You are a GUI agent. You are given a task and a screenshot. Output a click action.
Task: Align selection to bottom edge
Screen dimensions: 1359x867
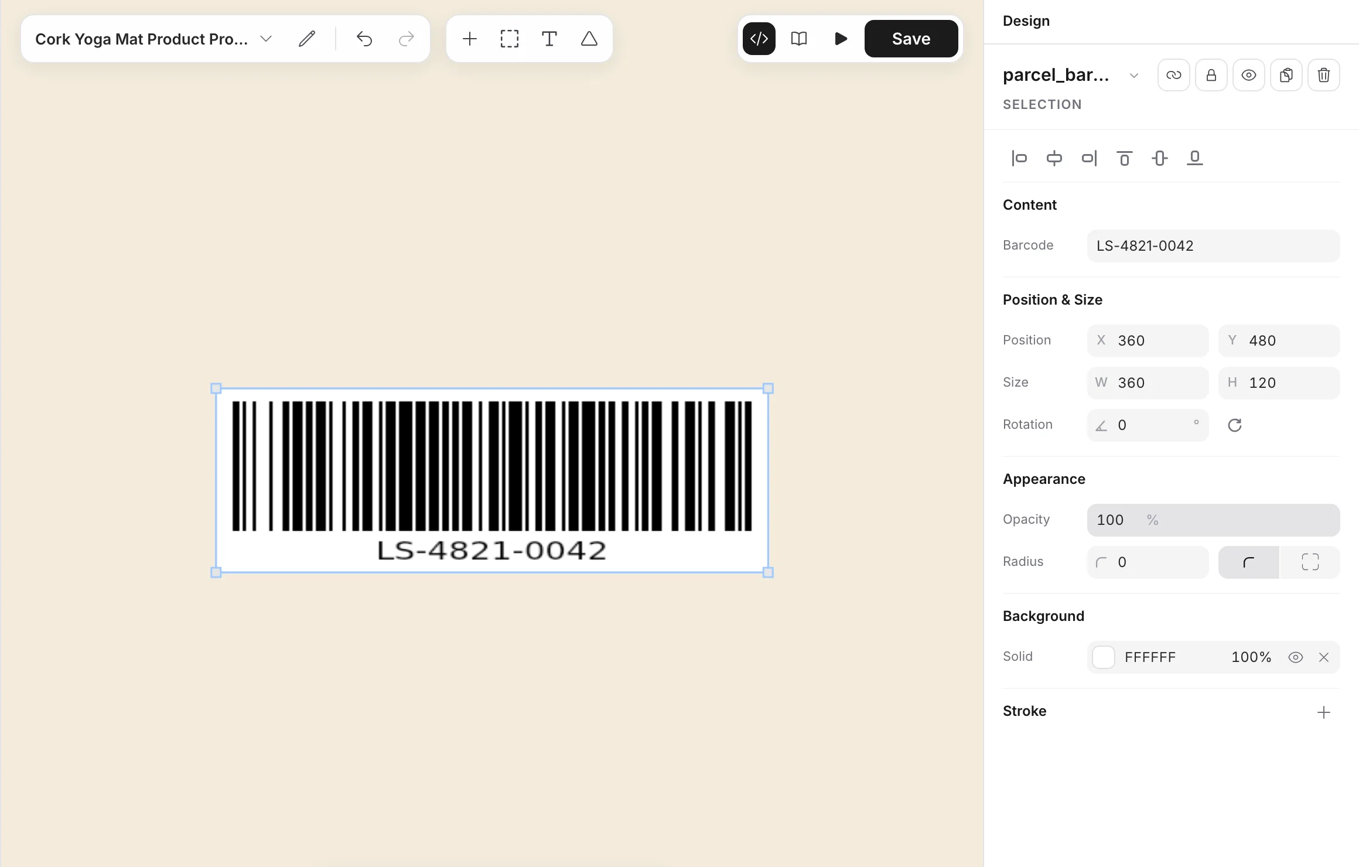coord(1195,158)
